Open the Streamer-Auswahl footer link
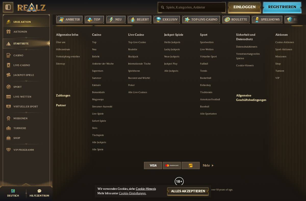 [102, 107]
